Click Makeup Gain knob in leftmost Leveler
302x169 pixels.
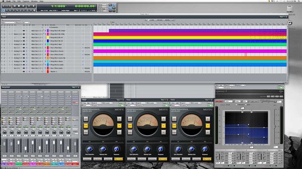[103, 149]
